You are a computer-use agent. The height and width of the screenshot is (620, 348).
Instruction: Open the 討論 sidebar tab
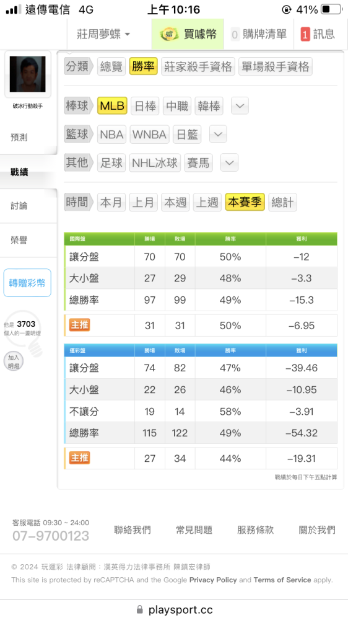click(x=19, y=206)
